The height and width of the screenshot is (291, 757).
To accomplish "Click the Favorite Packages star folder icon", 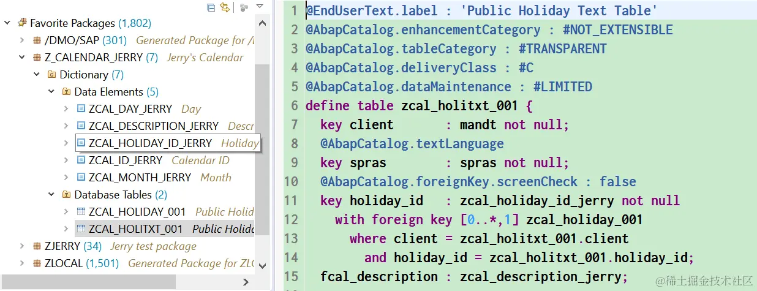I will tap(22, 23).
